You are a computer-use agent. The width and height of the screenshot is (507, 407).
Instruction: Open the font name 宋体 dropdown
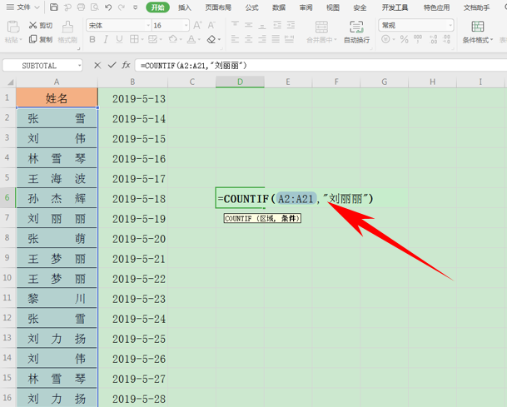coord(148,25)
